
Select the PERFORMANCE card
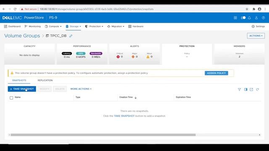82,54
